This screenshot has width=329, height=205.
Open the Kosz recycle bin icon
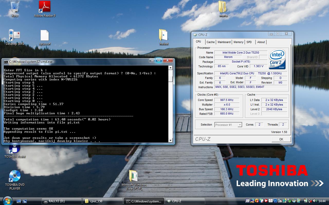[x=15, y=9]
